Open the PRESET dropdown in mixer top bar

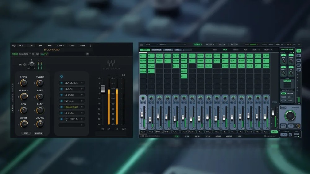[x=173, y=45]
